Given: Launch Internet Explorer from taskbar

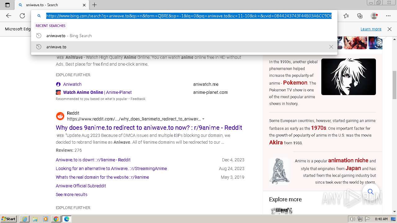Looking at the screenshot, I should (x=25, y=219).
